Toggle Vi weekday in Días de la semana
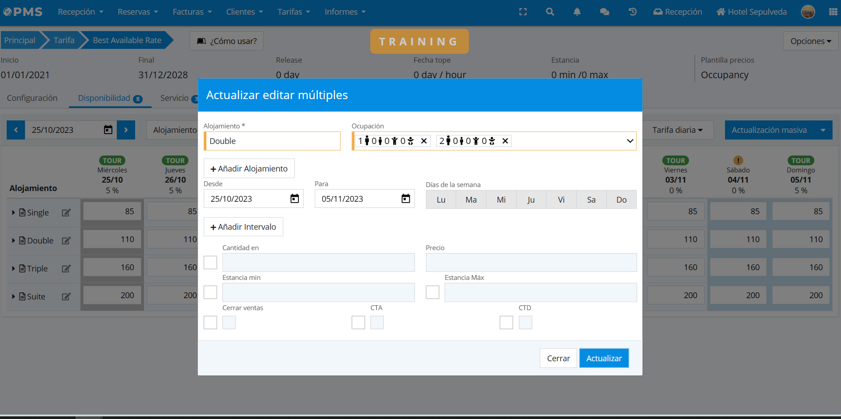Image resolution: width=841 pixels, height=419 pixels. (561, 200)
